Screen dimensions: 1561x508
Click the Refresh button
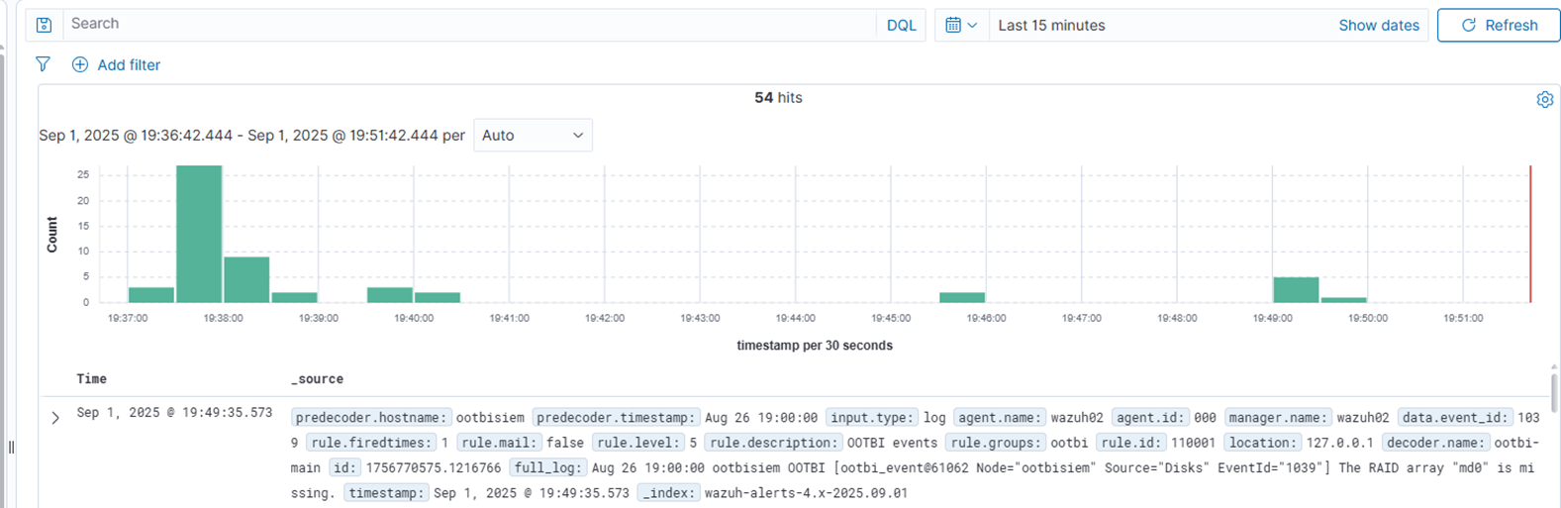tap(1499, 25)
